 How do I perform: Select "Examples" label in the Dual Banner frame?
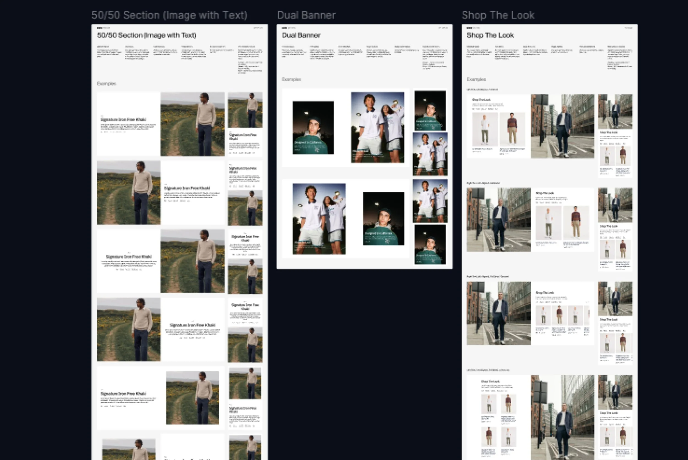click(291, 80)
